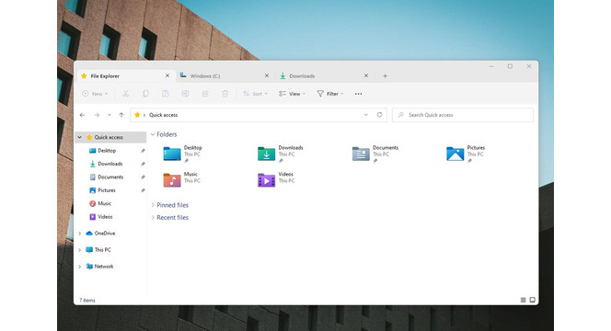
Task: Open the More options ellipsis menu
Action: click(x=358, y=94)
